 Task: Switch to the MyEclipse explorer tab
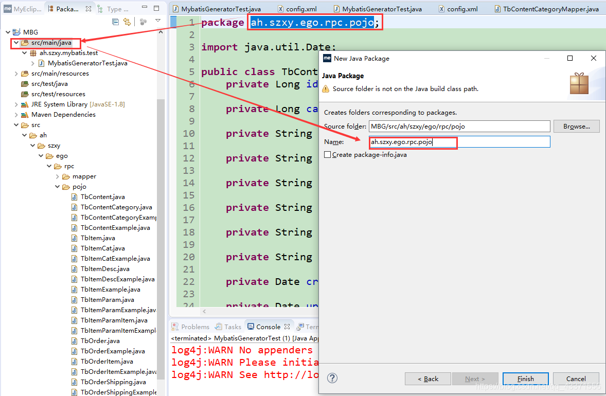point(23,9)
